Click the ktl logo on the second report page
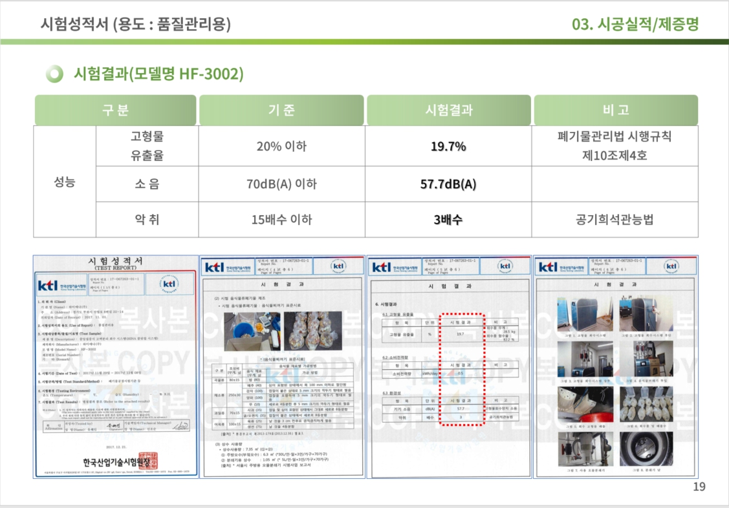 pos(215,267)
